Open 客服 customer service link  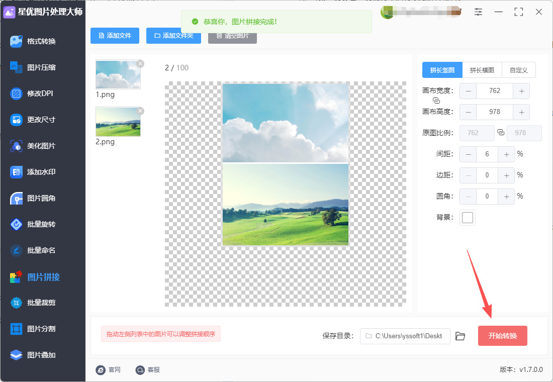(148, 369)
